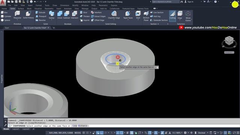Viewport: 240px width, 135px height.
Task: Open the Edge selection filter dropdown
Action: tap(180, 20)
